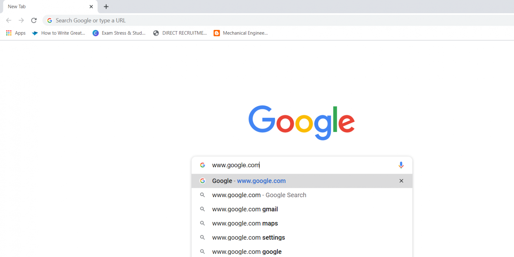Image resolution: width=514 pixels, height=257 pixels.
Task: Open a new browser tab
Action: pyautogui.click(x=106, y=6)
